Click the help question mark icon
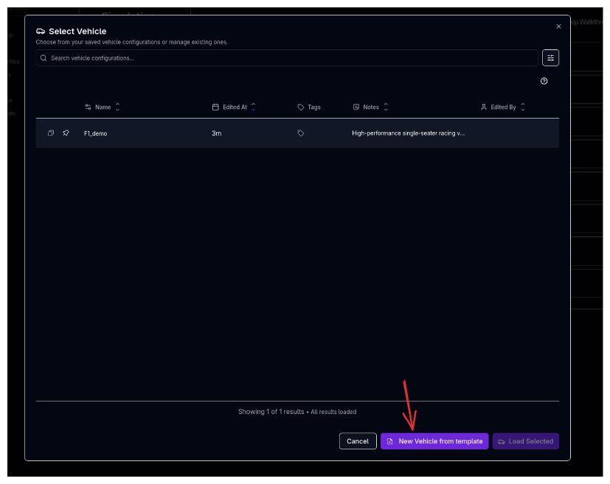 tap(544, 81)
